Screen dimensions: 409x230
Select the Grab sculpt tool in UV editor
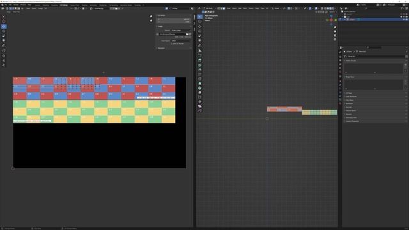(4, 56)
